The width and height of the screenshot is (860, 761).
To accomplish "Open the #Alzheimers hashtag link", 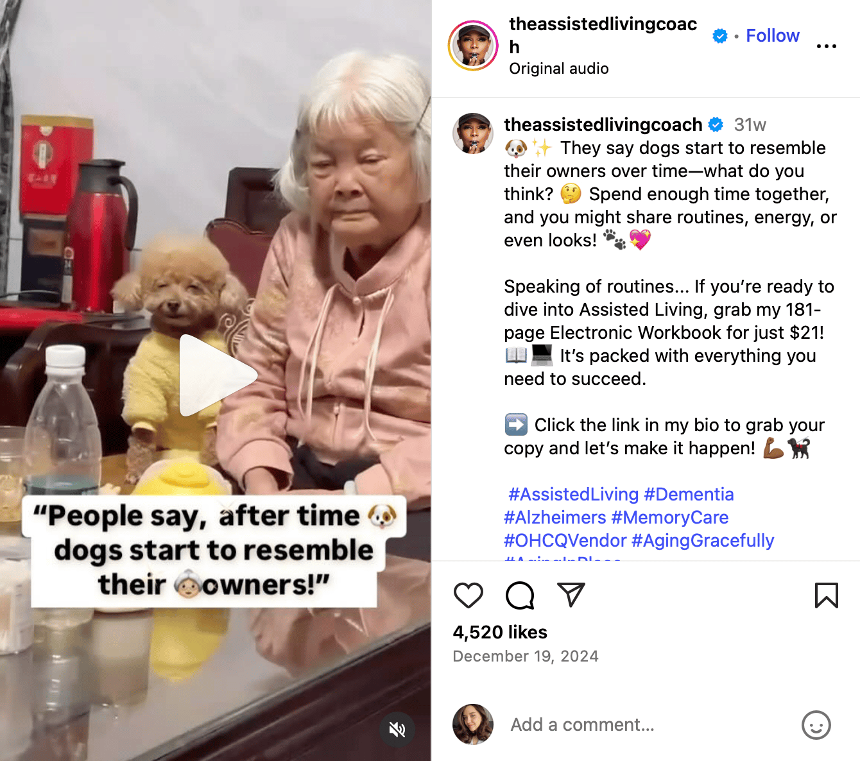I will coord(555,517).
